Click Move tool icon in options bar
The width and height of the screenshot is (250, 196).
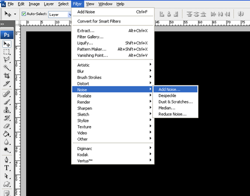coord(7,14)
